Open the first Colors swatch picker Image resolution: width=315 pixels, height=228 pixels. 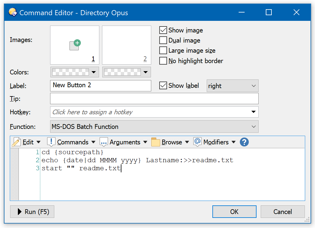[x=74, y=72]
